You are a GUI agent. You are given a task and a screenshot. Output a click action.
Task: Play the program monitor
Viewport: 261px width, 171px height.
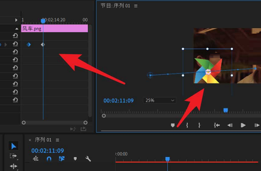tap(243, 125)
